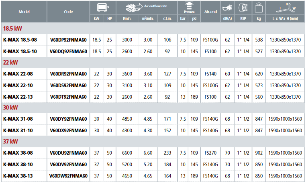306x183 pixels.
Task: Click the pressure arrow icon
Action: click(189, 6)
